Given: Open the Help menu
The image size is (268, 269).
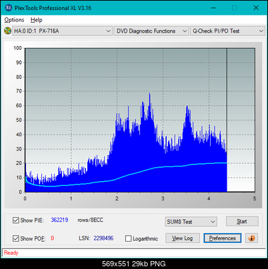Looking at the screenshot, I should tap(36, 20).
